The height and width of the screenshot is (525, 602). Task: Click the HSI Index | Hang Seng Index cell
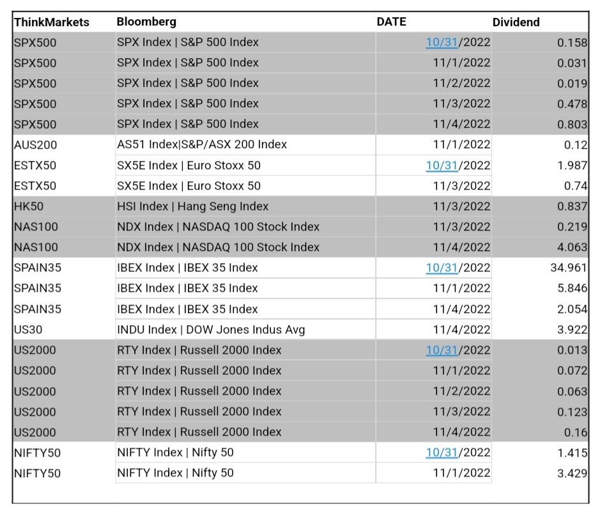(x=192, y=206)
